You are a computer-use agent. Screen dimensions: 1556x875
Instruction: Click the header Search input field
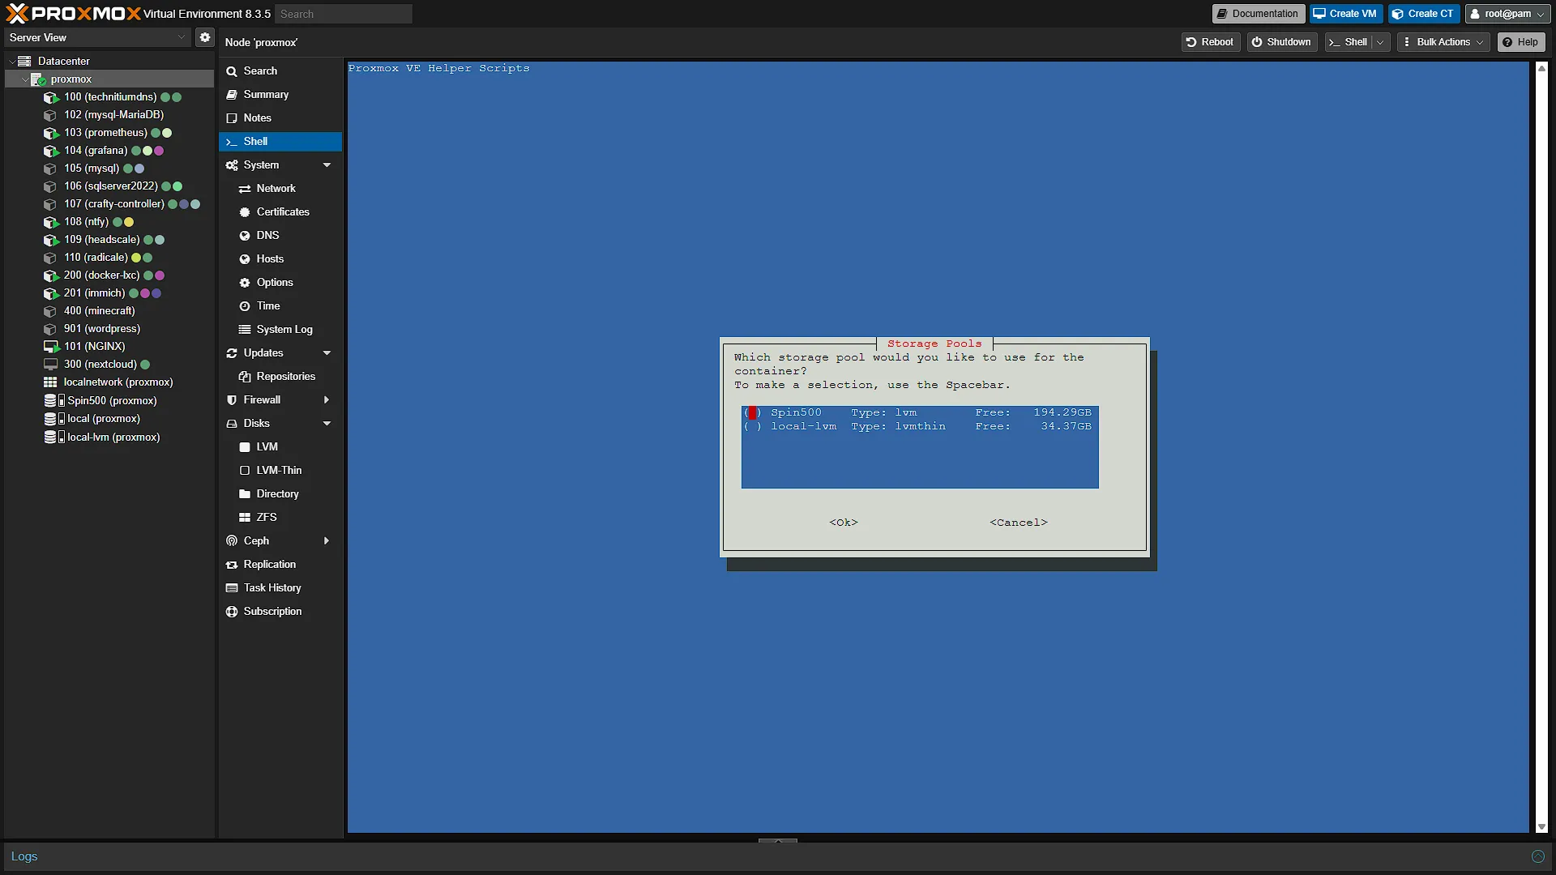tap(344, 14)
